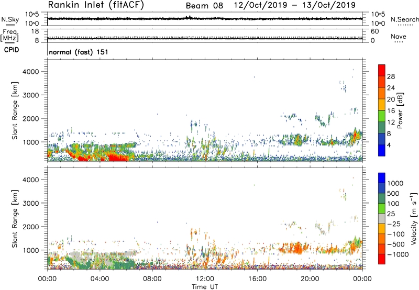This screenshot has width=419, height=290.
Task: Click the 12 label on Power color bar
Action: 391,122
